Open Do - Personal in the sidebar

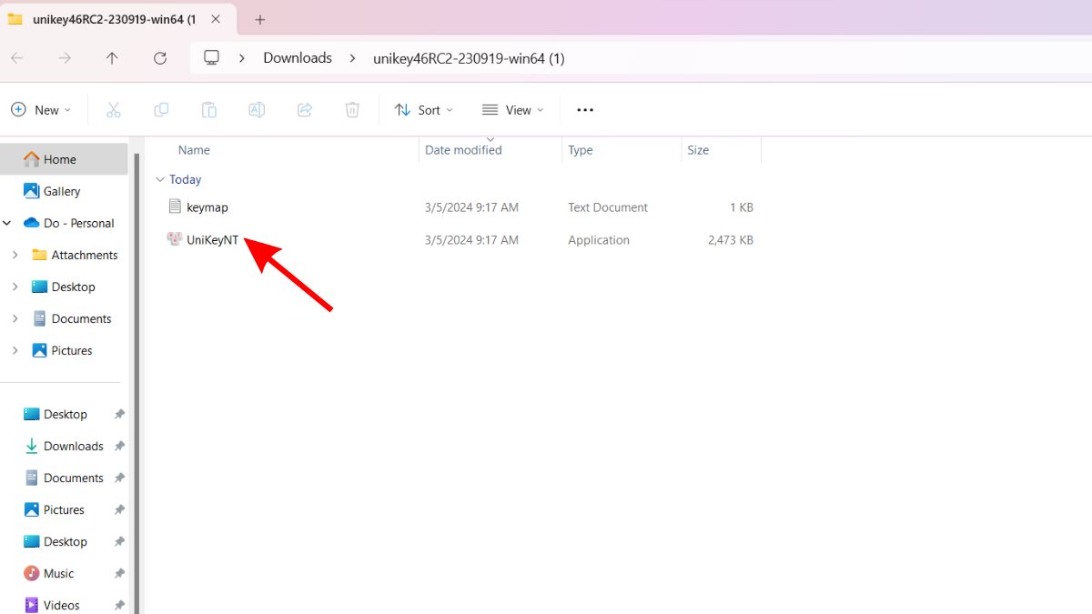78,223
